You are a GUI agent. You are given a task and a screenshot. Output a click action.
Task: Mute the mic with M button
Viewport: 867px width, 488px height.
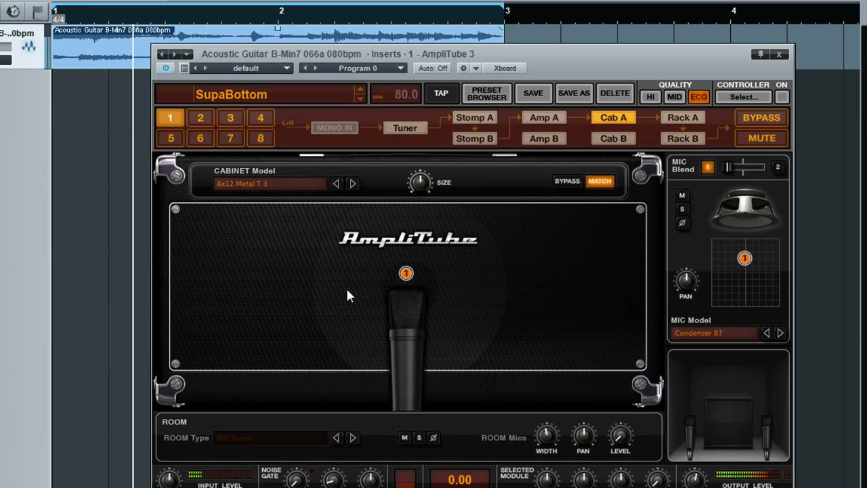click(x=682, y=195)
